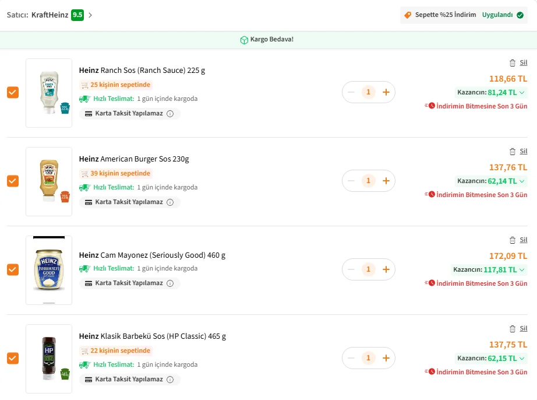Click the KraftHeinz seller name
The image size is (537, 400).
pos(50,15)
